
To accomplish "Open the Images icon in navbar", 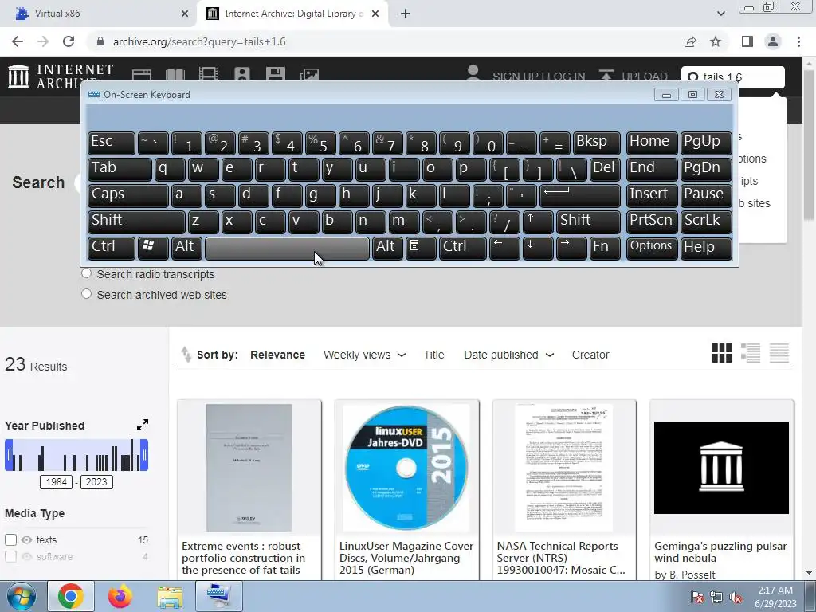I will tap(309, 74).
